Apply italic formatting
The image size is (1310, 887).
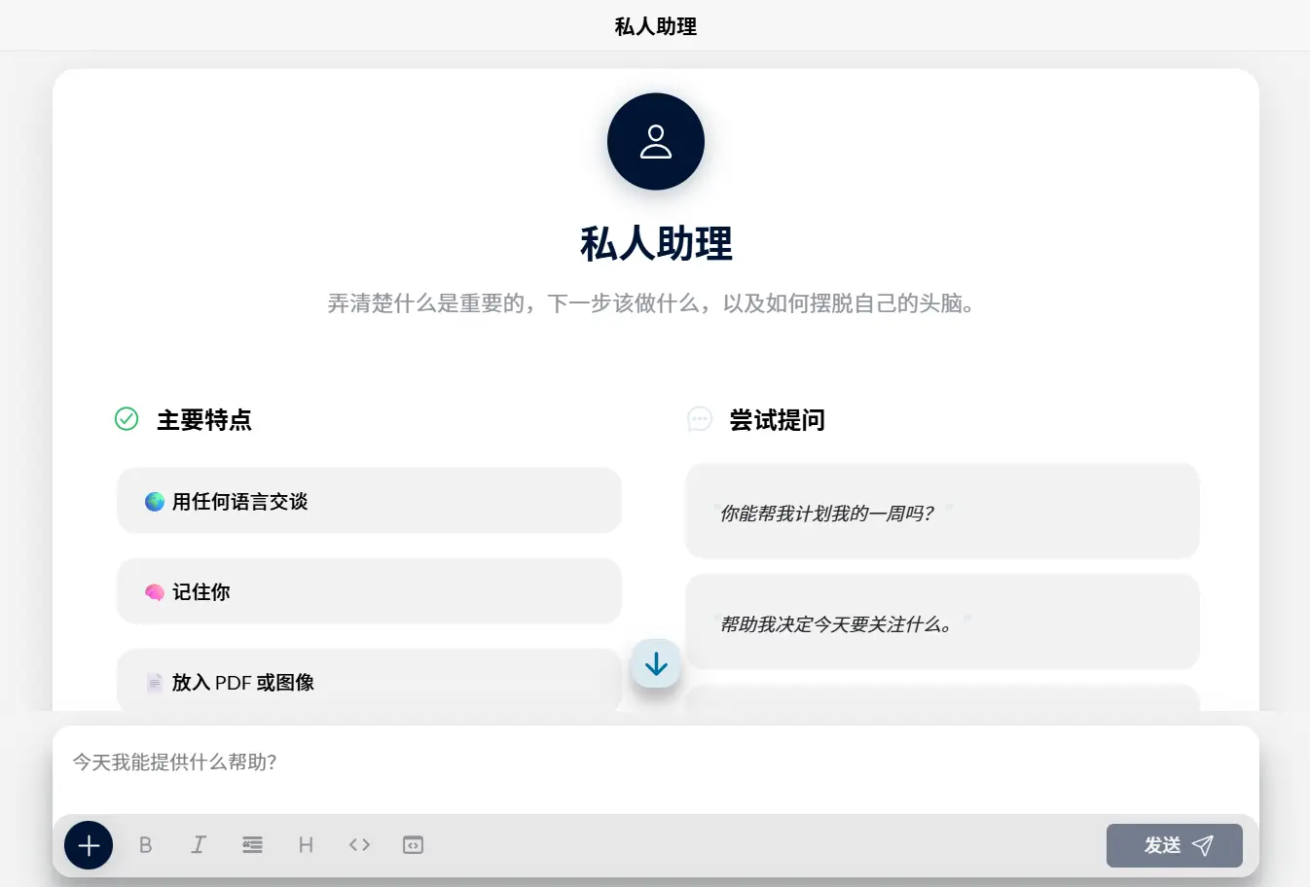(x=199, y=845)
